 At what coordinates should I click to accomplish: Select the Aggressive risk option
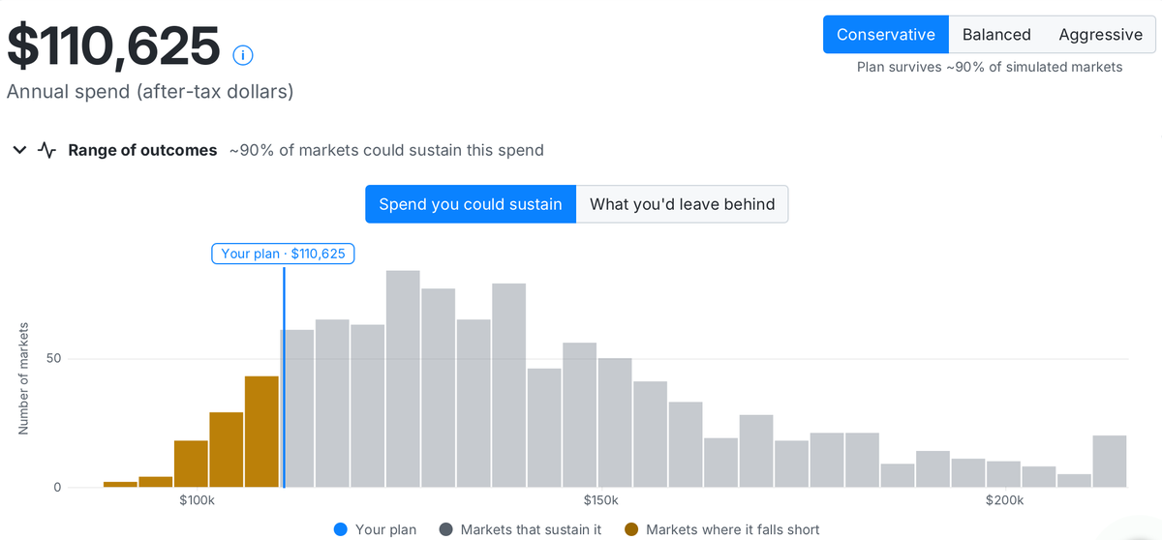pos(1100,35)
